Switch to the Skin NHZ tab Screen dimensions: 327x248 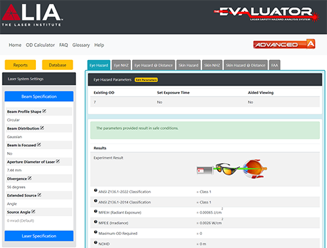(212, 65)
